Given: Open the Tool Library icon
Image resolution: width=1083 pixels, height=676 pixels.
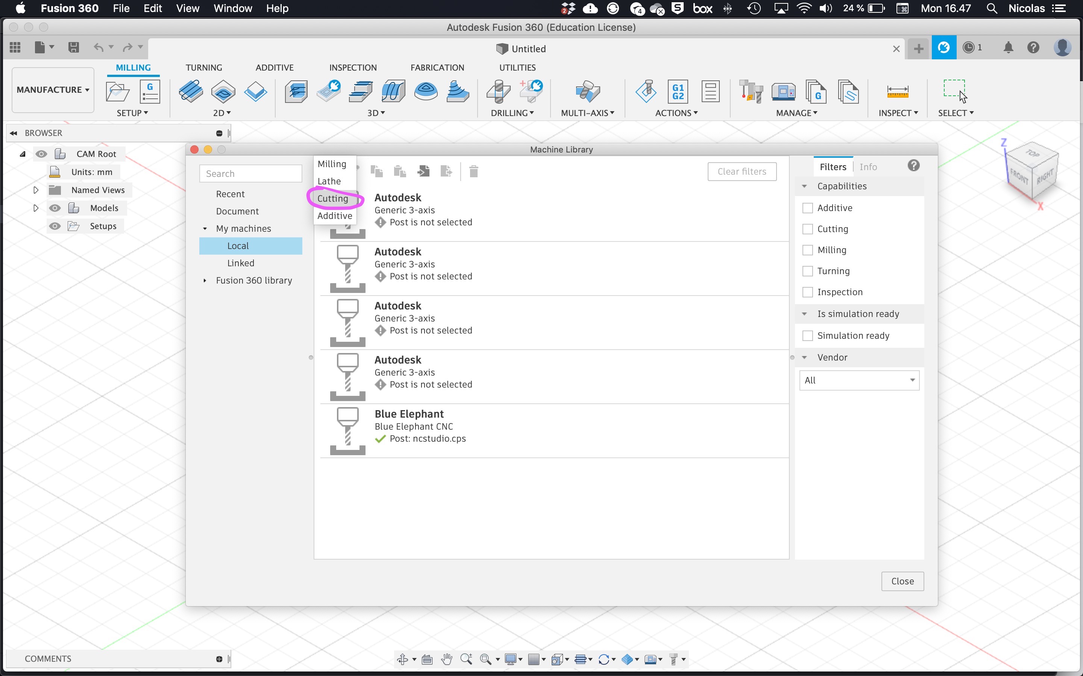Looking at the screenshot, I should click(x=751, y=92).
